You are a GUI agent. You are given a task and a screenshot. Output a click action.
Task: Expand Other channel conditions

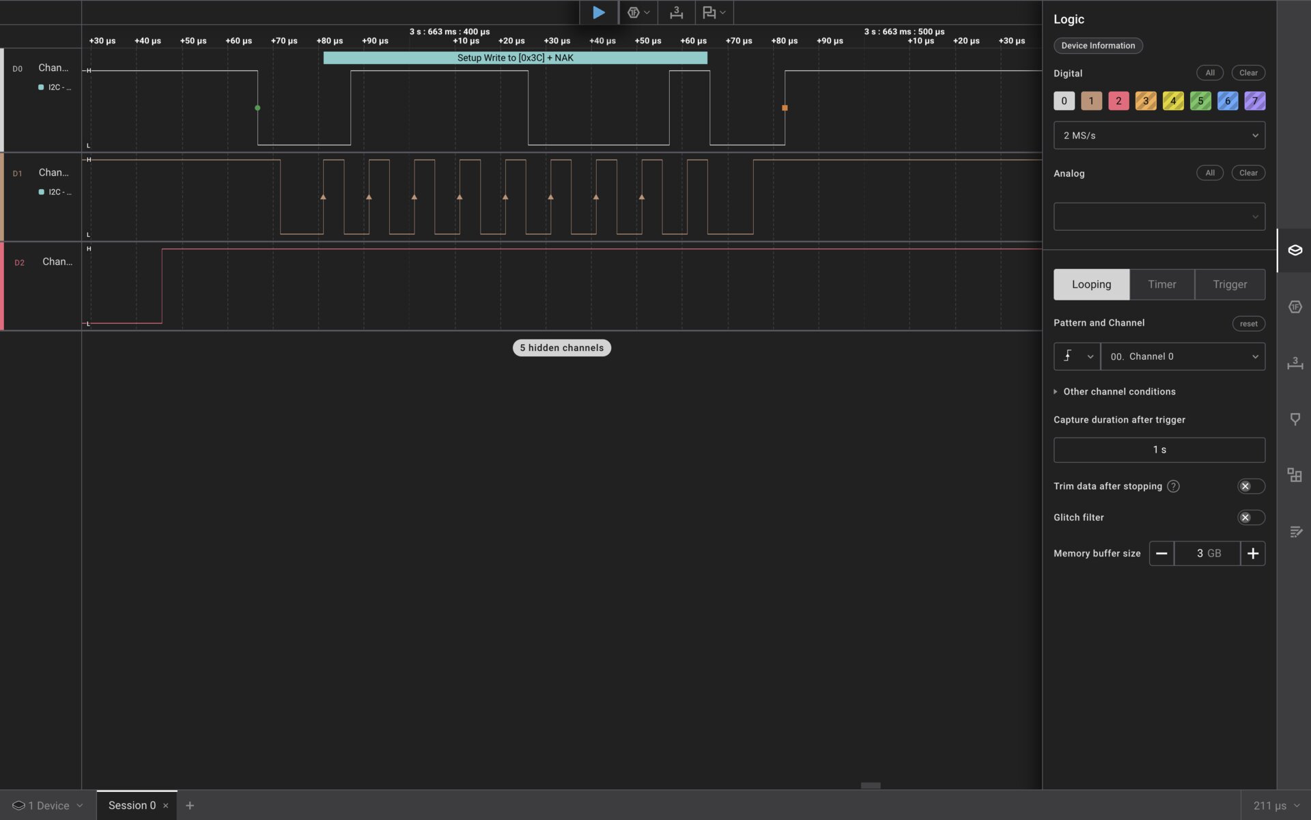(x=1114, y=391)
